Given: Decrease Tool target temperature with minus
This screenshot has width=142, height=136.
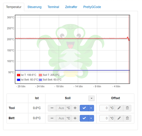Looking at the screenshot, I should pos(52,108).
